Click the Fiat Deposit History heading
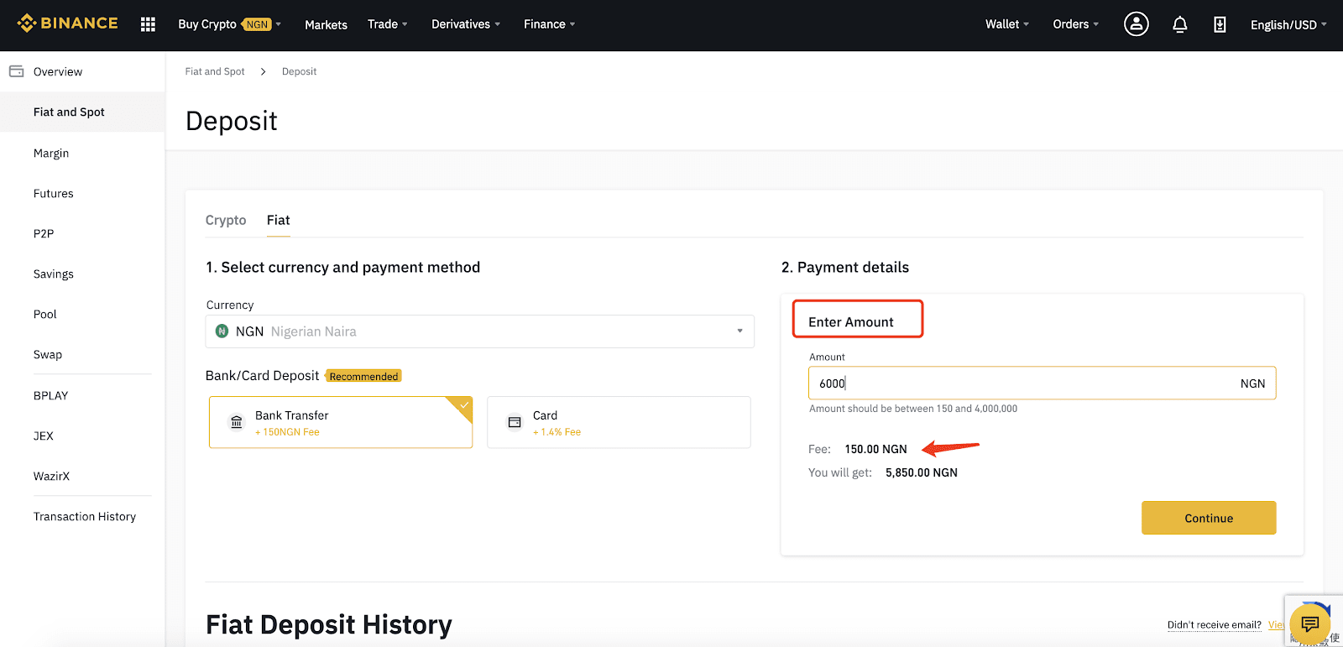 (329, 624)
